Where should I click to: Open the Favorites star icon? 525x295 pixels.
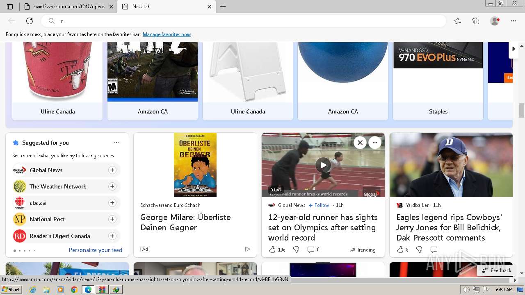(458, 21)
